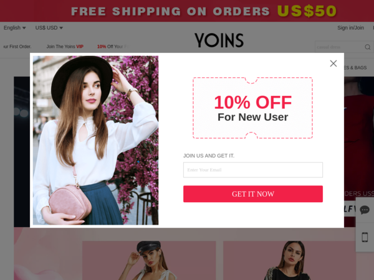The height and width of the screenshot is (280, 374).
Task: Click the model in black top thumbnail
Action: pos(289,261)
